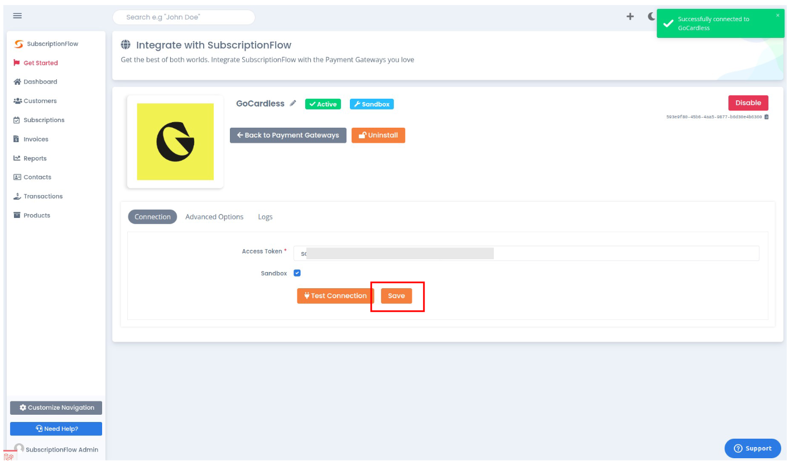This screenshot has width=789, height=461.
Task: Focus the Access Token field
Action: pos(526,254)
